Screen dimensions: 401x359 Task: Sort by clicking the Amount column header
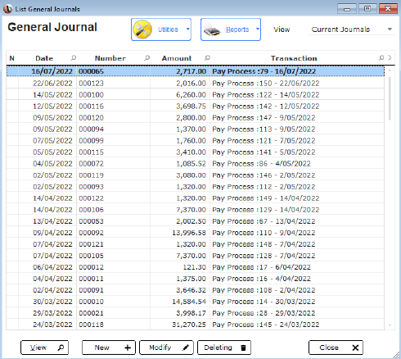[177, 58]
